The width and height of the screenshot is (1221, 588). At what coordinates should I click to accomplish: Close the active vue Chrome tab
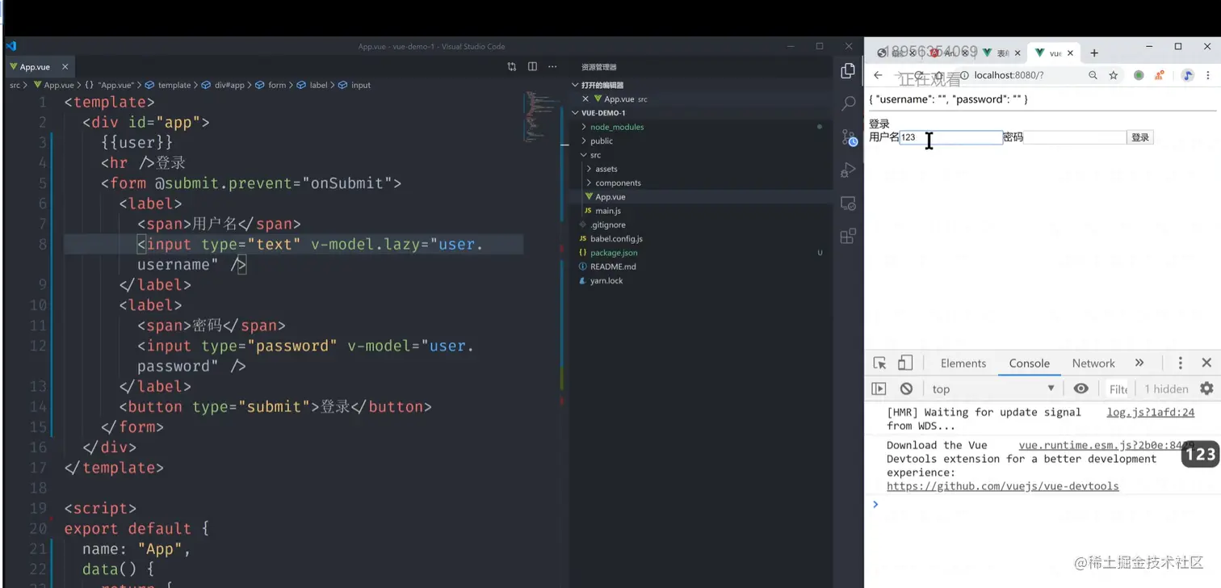tap(1071, 53)
